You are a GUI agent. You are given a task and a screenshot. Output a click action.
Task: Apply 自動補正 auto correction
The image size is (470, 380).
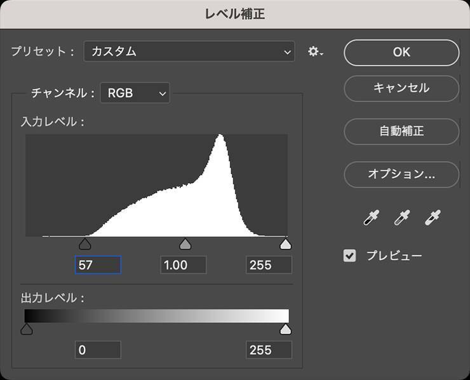tap(401, 132)
